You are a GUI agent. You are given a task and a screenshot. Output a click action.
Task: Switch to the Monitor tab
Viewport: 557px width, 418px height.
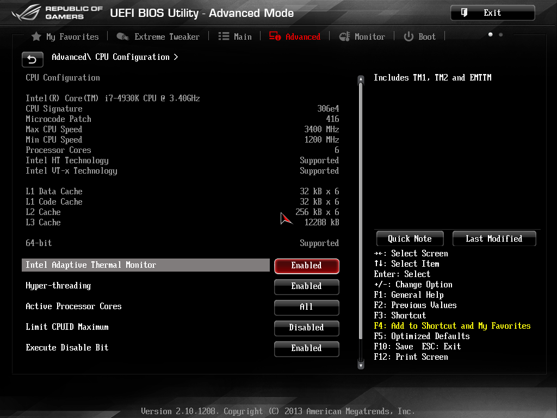[x=369, y=36]
